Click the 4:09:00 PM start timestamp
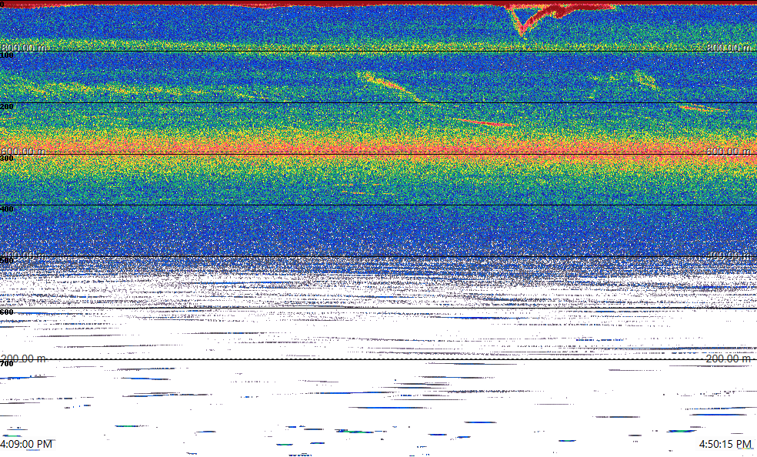 pos(27,444)
